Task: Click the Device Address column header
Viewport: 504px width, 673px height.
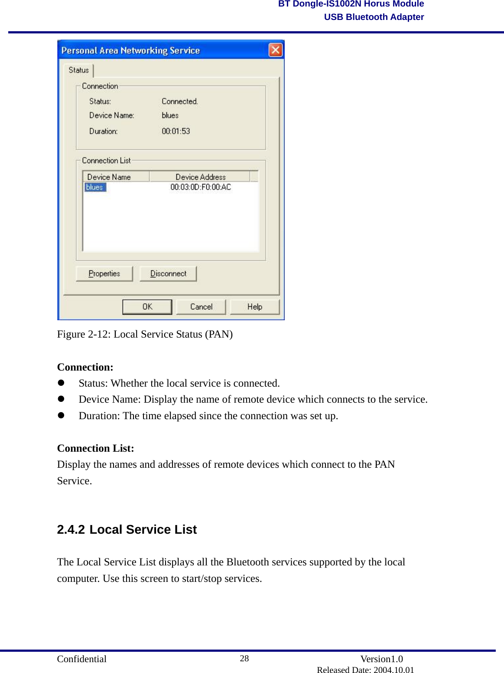Action: [201, 177]
